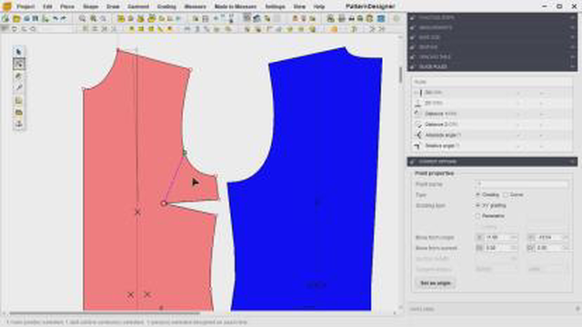This screenshot has width=582, height=327.
Task: Select the arrow pointer tool in left toolbox
Action: point(19,52)
